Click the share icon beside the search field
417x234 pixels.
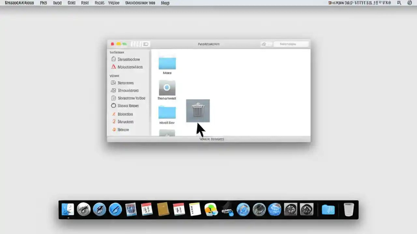pos(264,44)
